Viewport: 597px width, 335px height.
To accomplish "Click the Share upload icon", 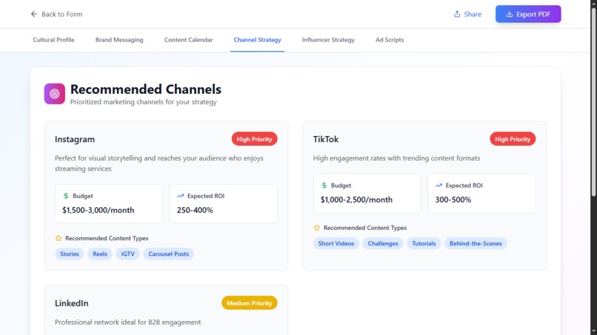I will click(457, 14).
